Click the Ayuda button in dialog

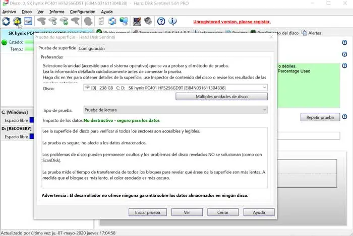[x=259, y=212]
